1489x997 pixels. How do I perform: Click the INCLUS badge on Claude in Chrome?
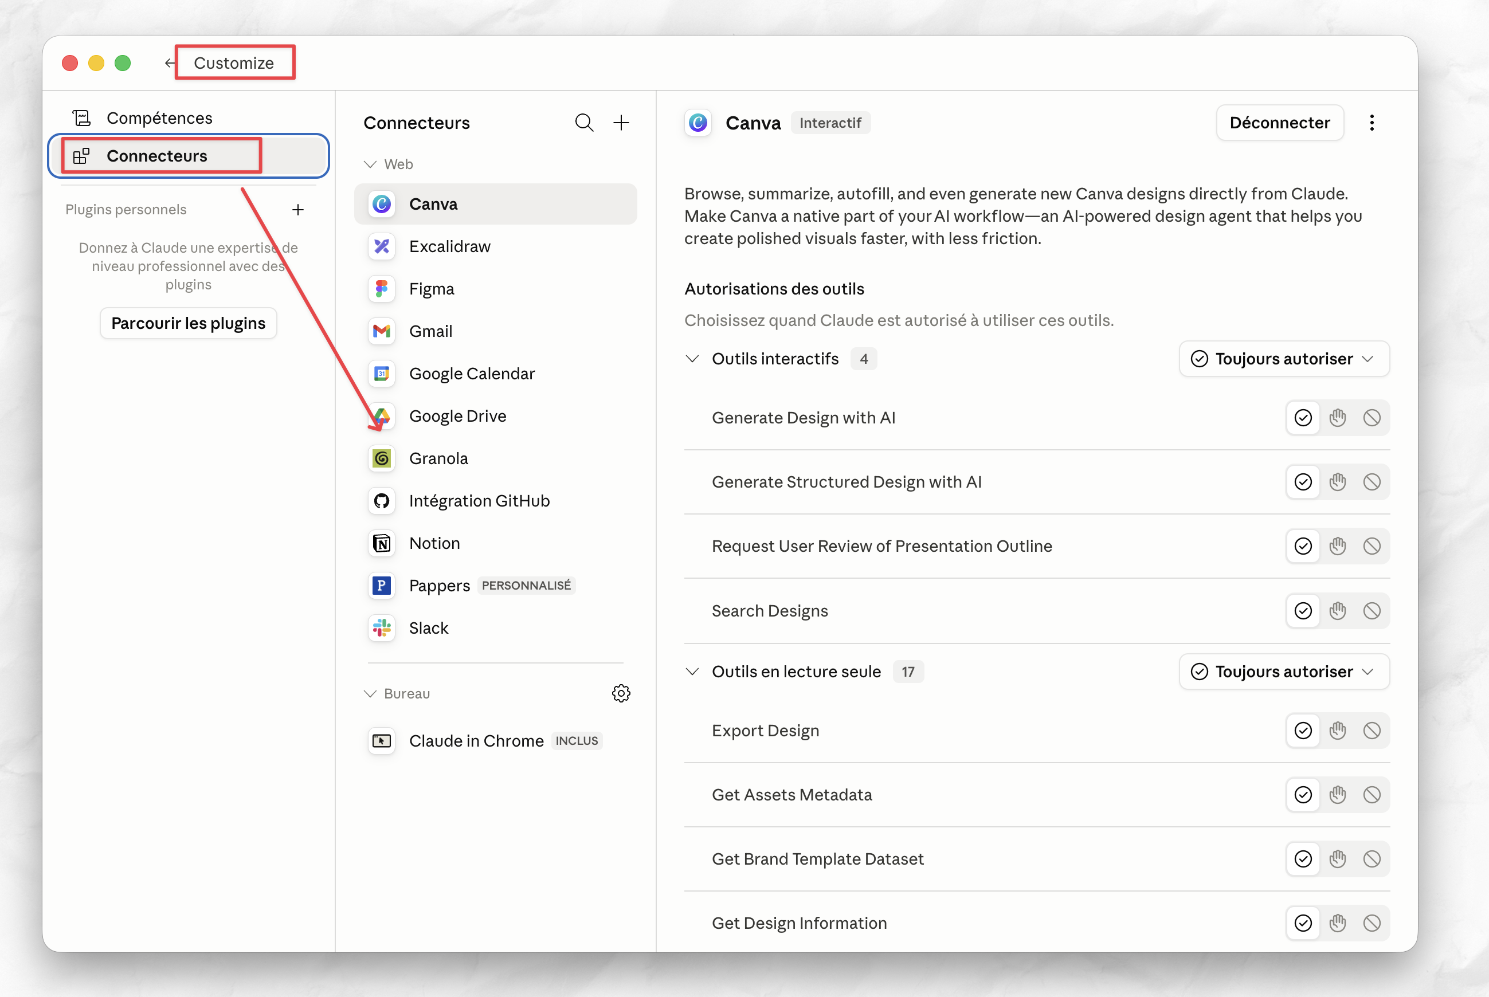pos(576,741)
